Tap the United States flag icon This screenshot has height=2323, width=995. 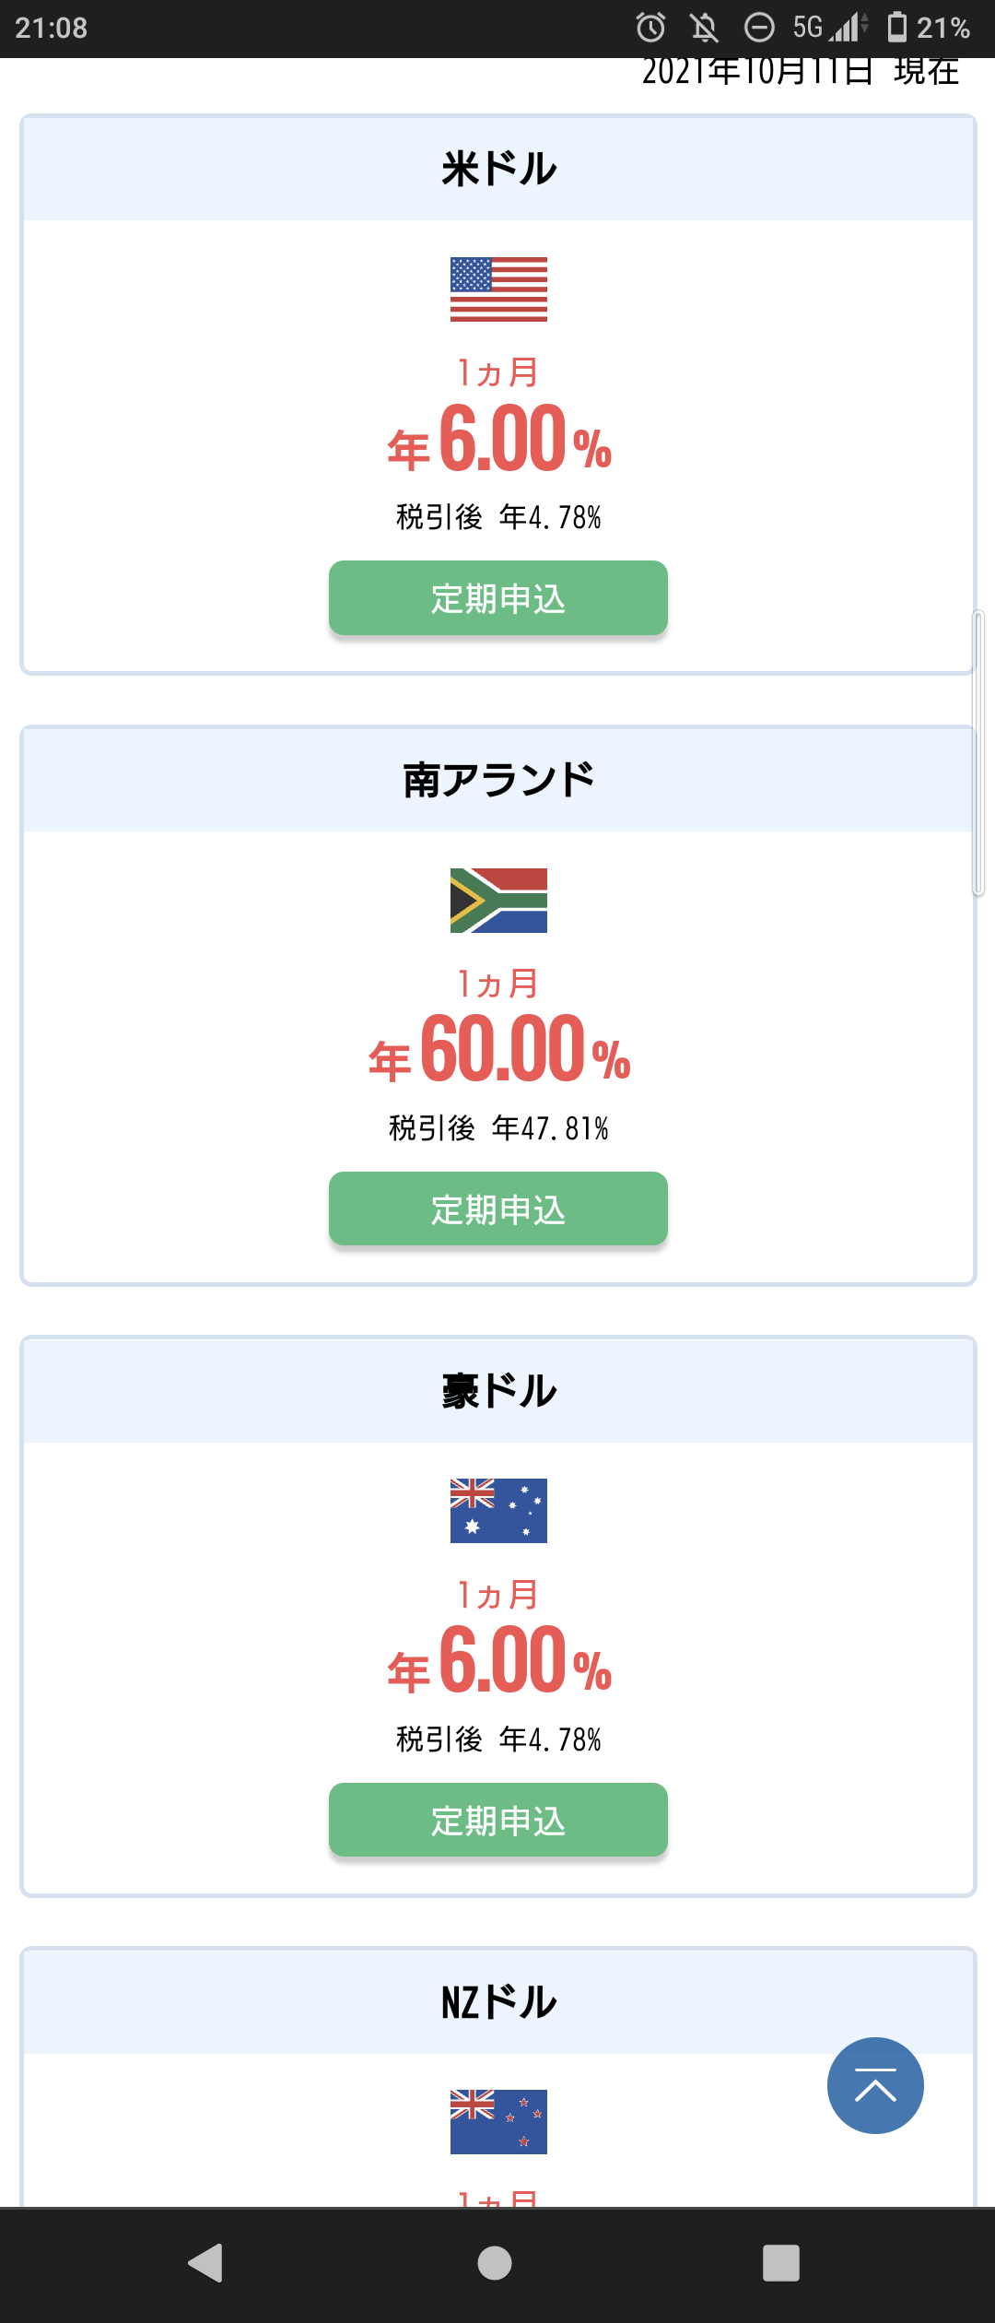pos(498,289)
